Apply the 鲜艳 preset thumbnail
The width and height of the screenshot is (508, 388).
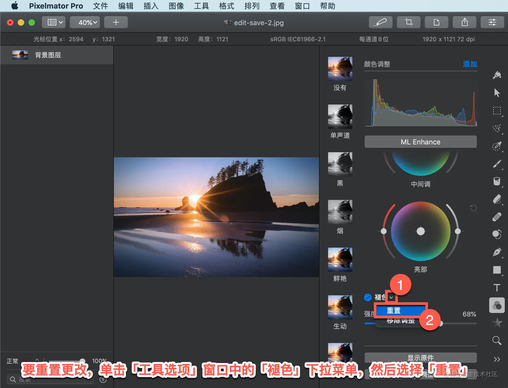point(340,259)
